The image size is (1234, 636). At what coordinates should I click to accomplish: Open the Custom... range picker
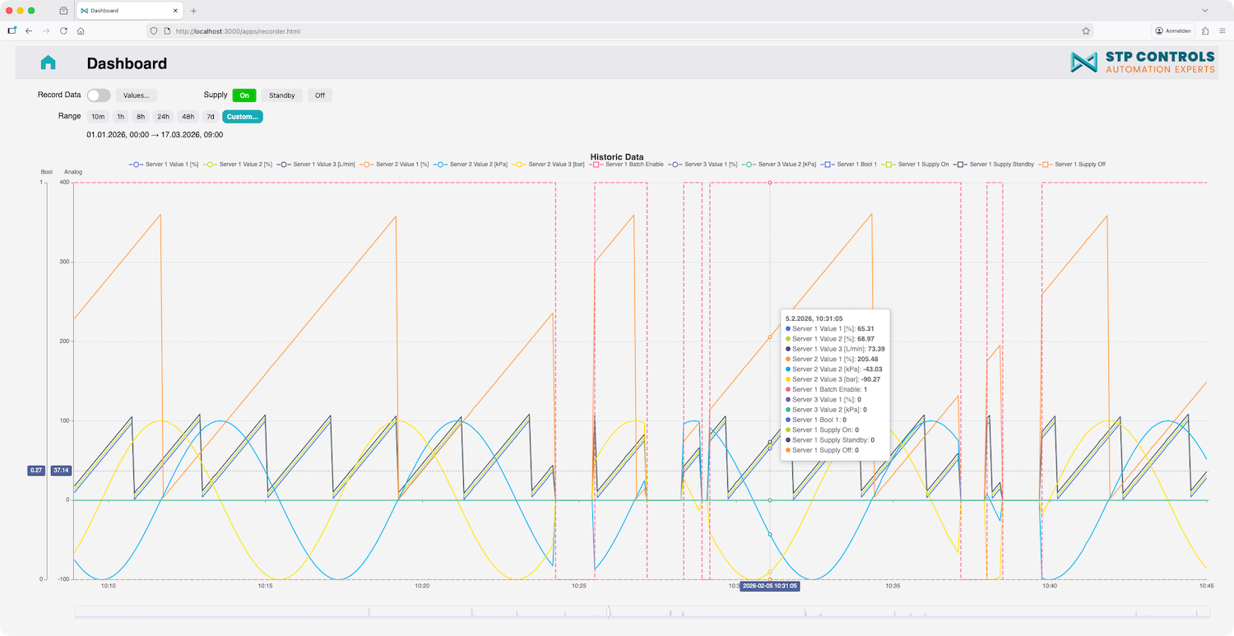[242, 117]
